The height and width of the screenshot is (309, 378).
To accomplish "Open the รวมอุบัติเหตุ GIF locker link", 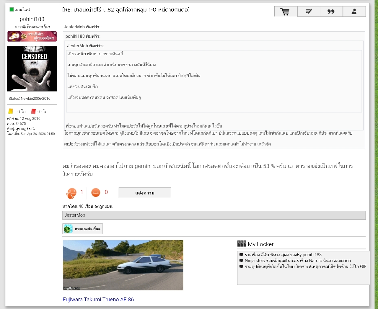I will [x=305, y=267].
